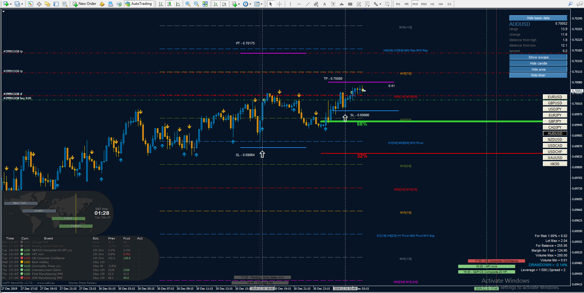Select the text A tool

pos(324,4)
